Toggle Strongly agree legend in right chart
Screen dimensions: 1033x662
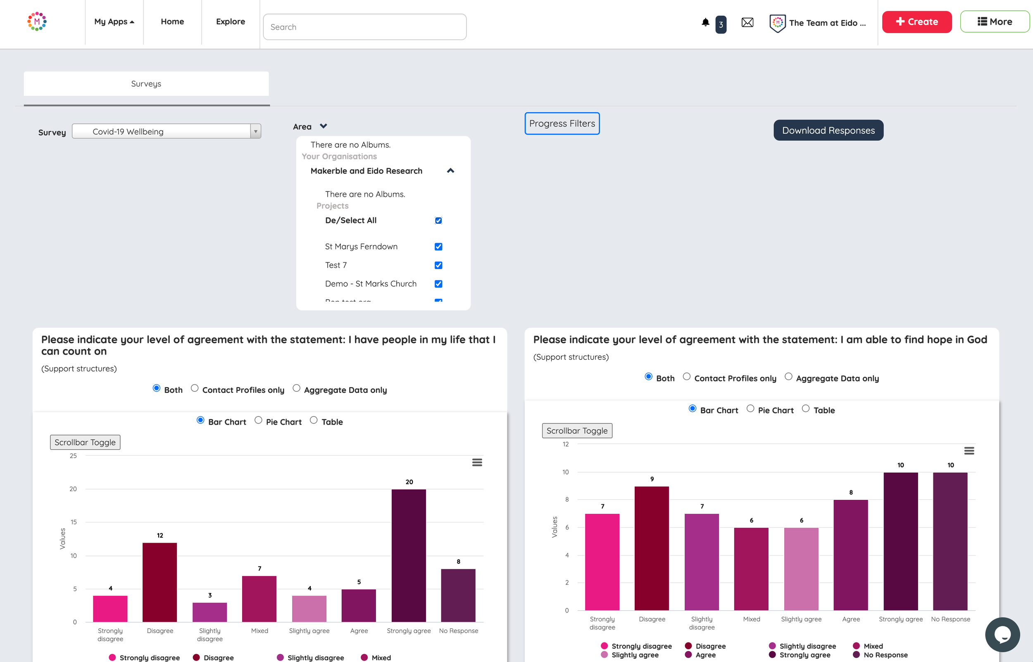[x=772, y=655]
